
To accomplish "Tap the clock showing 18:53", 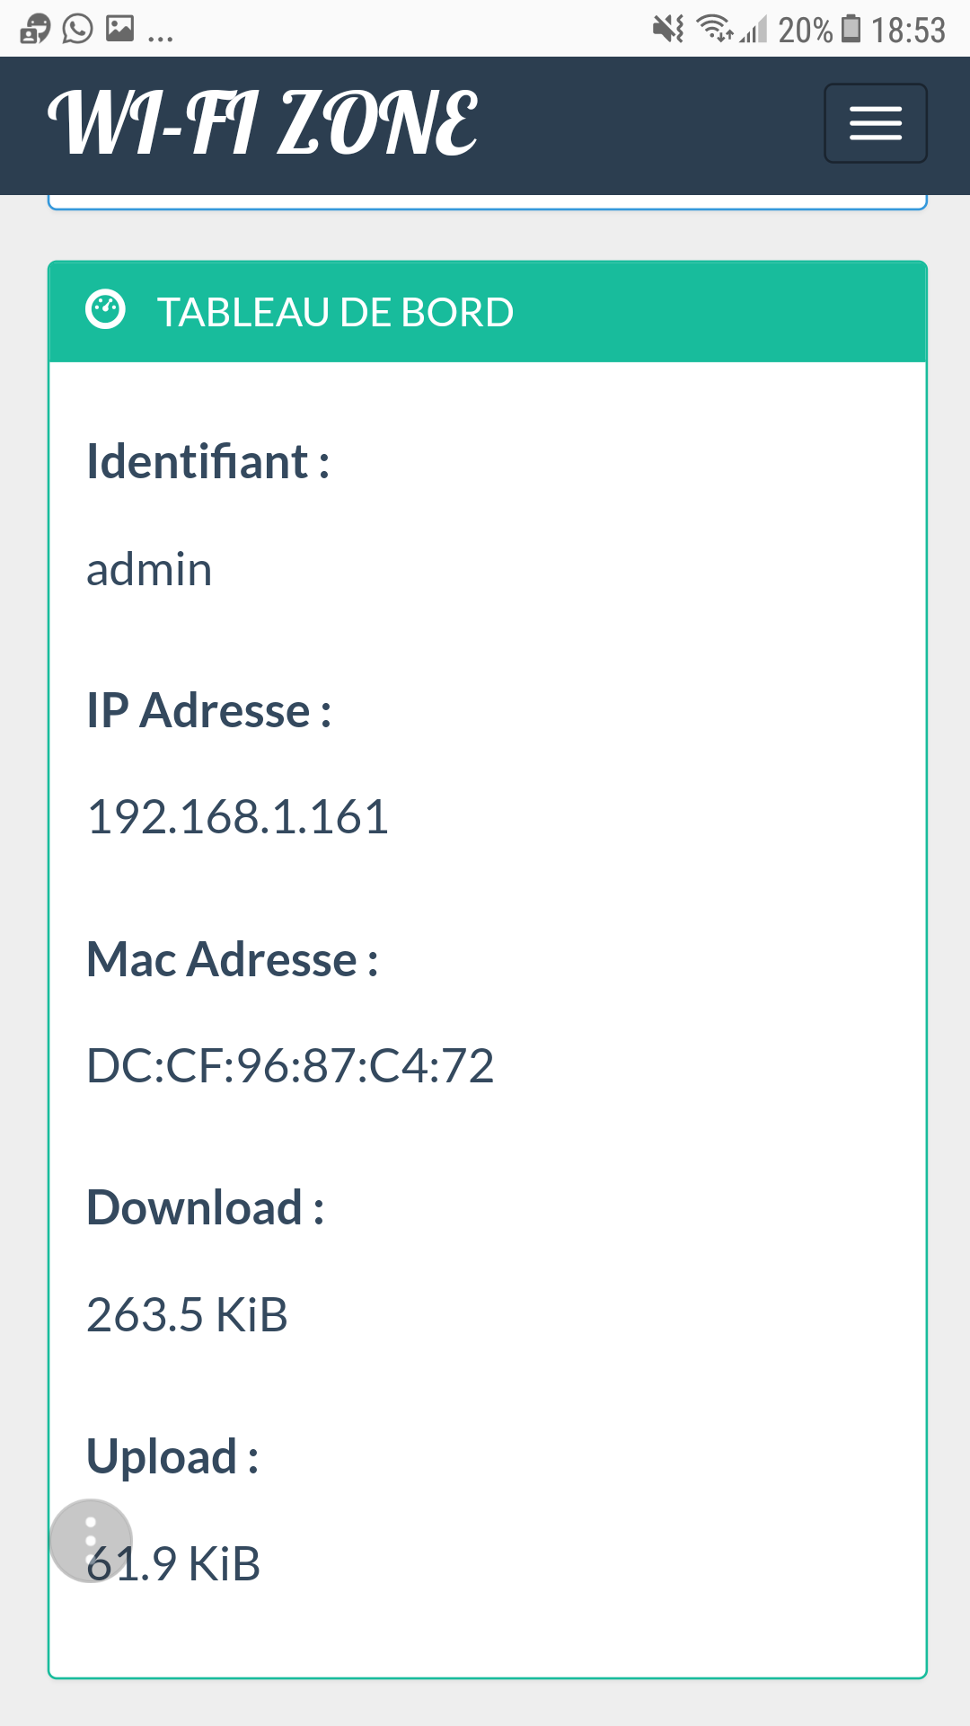I will 908,31.
